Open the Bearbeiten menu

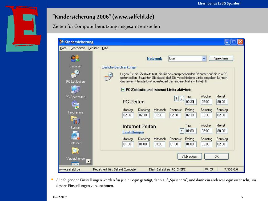click(78, 48)
